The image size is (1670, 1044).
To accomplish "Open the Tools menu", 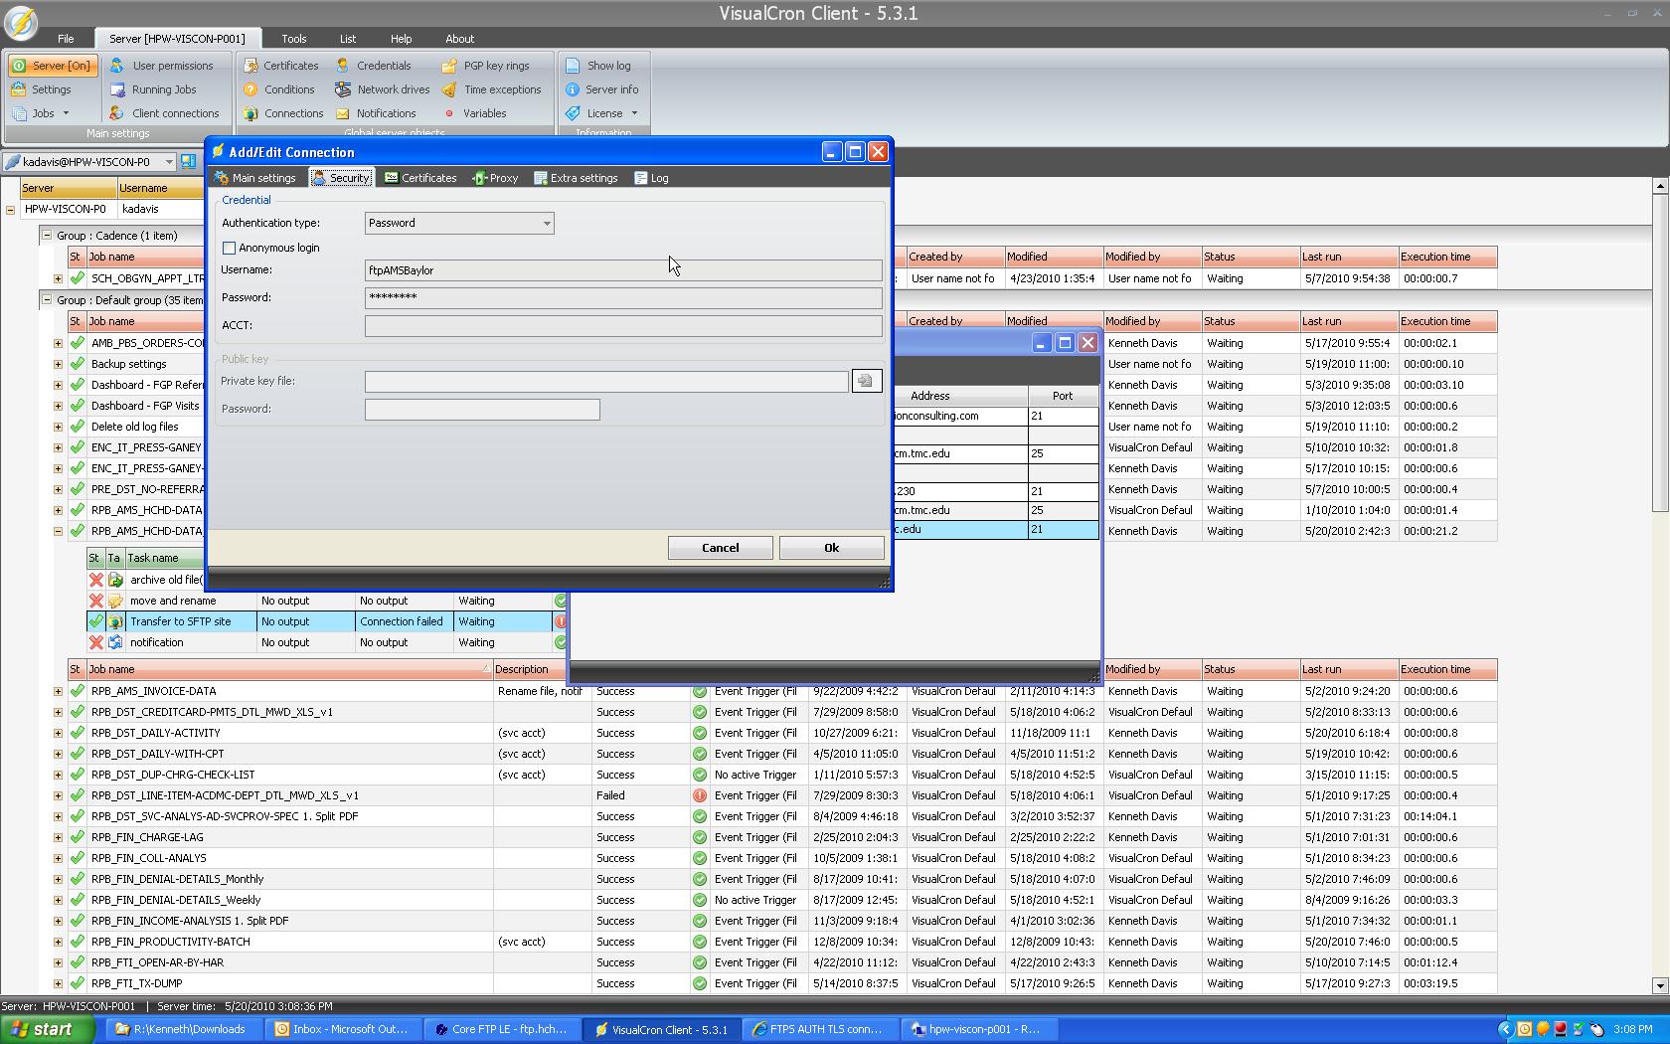I will tap(293, 39).
